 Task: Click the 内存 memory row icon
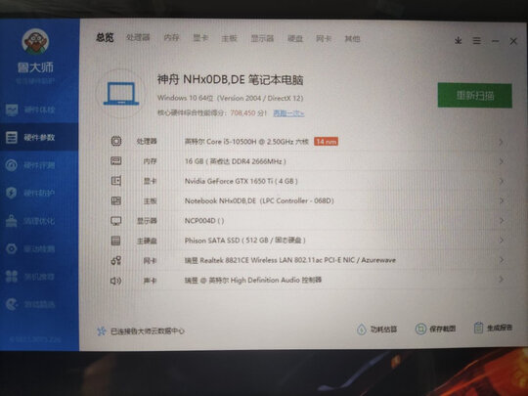pos(116,161)
